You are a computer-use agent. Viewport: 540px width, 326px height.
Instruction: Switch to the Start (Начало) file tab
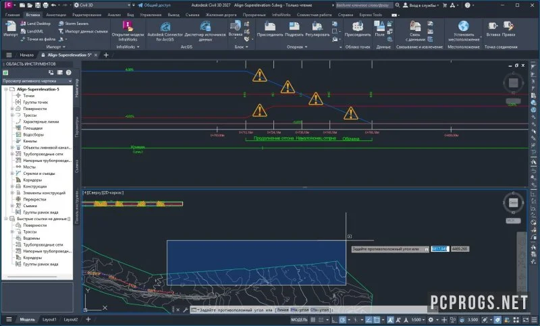click(x=26, y=55)
